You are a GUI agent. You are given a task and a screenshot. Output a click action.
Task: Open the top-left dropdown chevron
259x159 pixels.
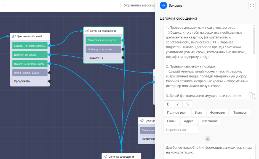(4, 5)
